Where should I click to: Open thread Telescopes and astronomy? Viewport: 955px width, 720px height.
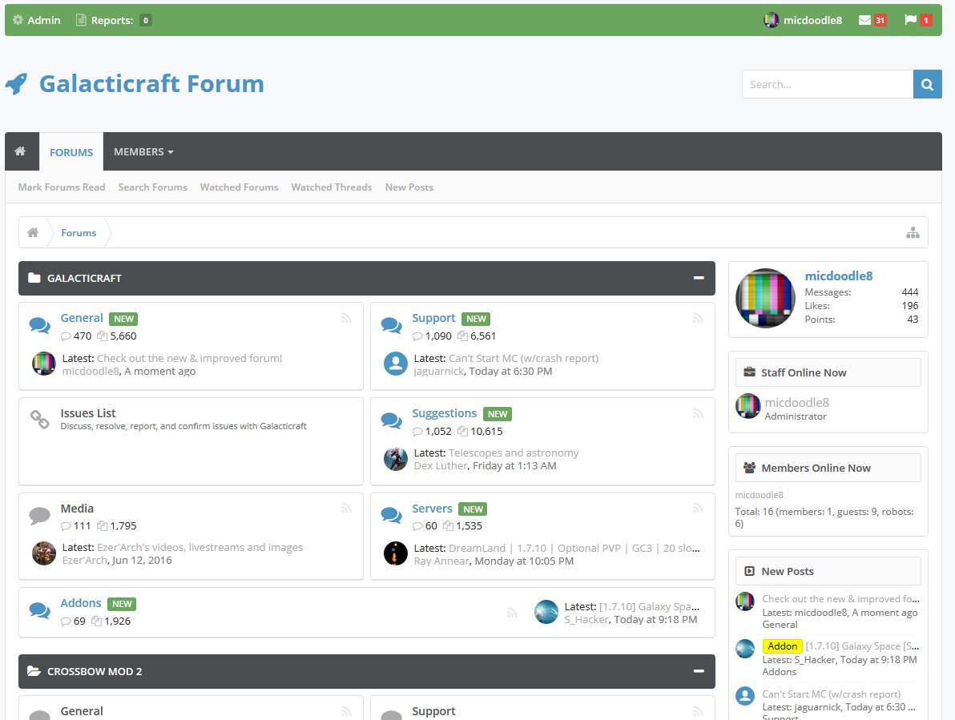[514, 453]
